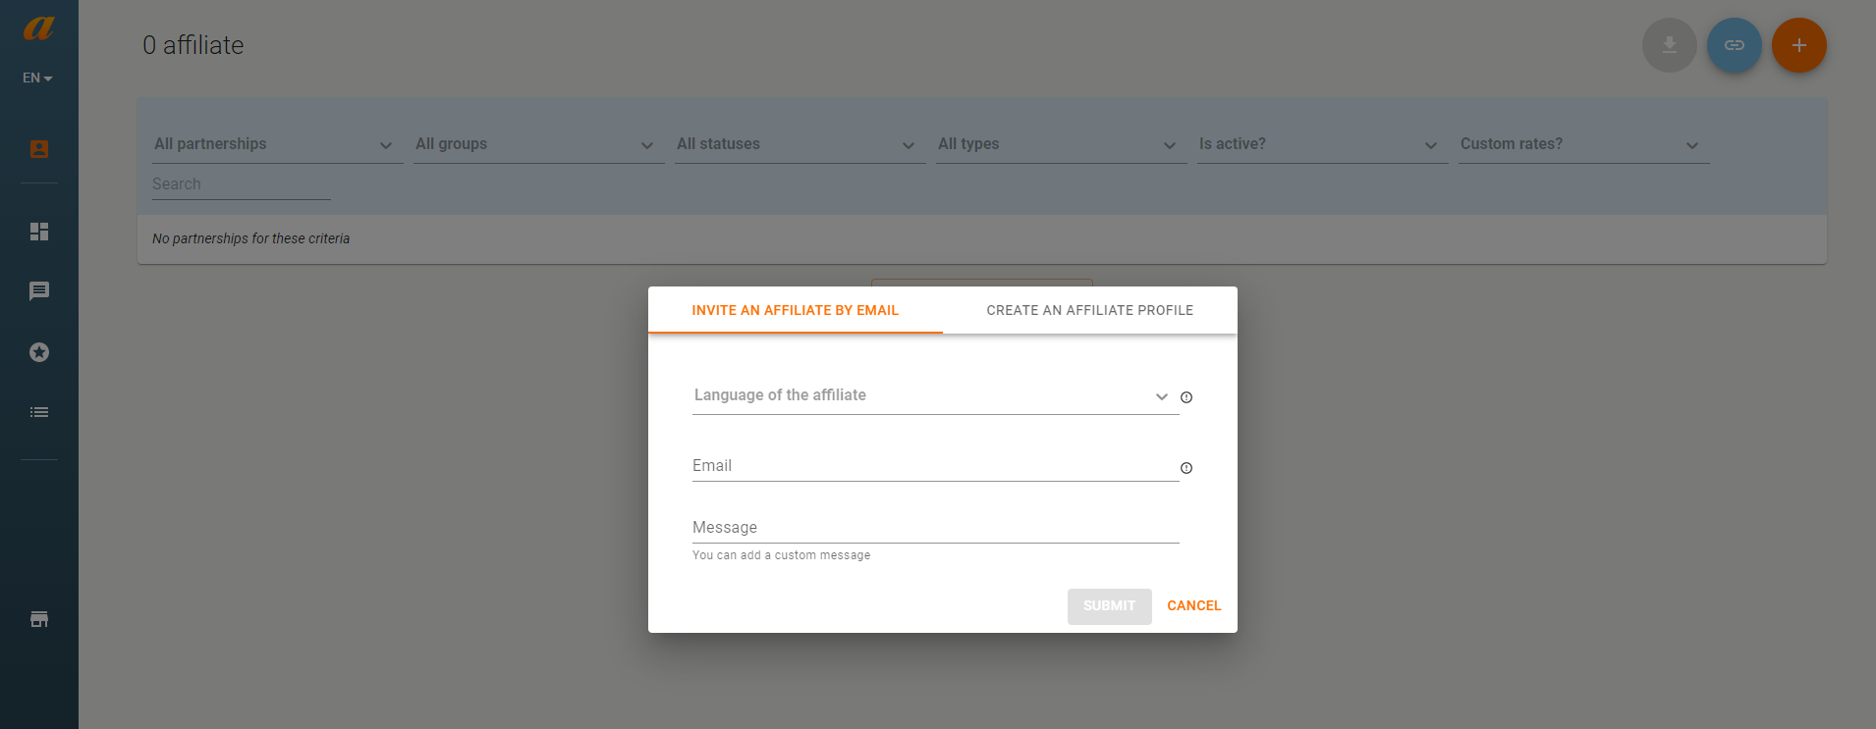This screenshot has height=729, width=1876.
Task: Open the star circle icon in sidebar
Action: pos(39,352)
